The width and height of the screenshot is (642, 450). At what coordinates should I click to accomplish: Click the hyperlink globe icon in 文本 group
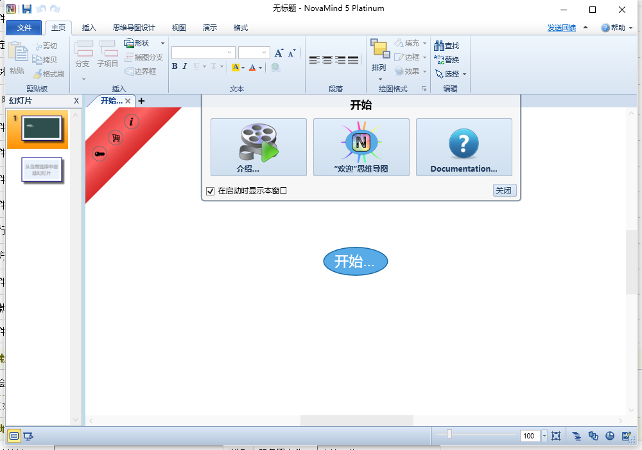click(276, 67)
